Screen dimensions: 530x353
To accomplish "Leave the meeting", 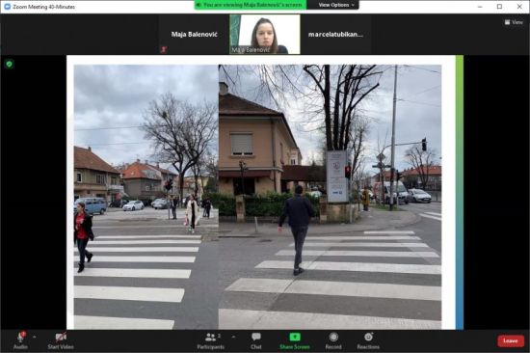I will point(511,340).
